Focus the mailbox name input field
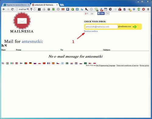Screen dimensions: 152x119 [101, 27]
